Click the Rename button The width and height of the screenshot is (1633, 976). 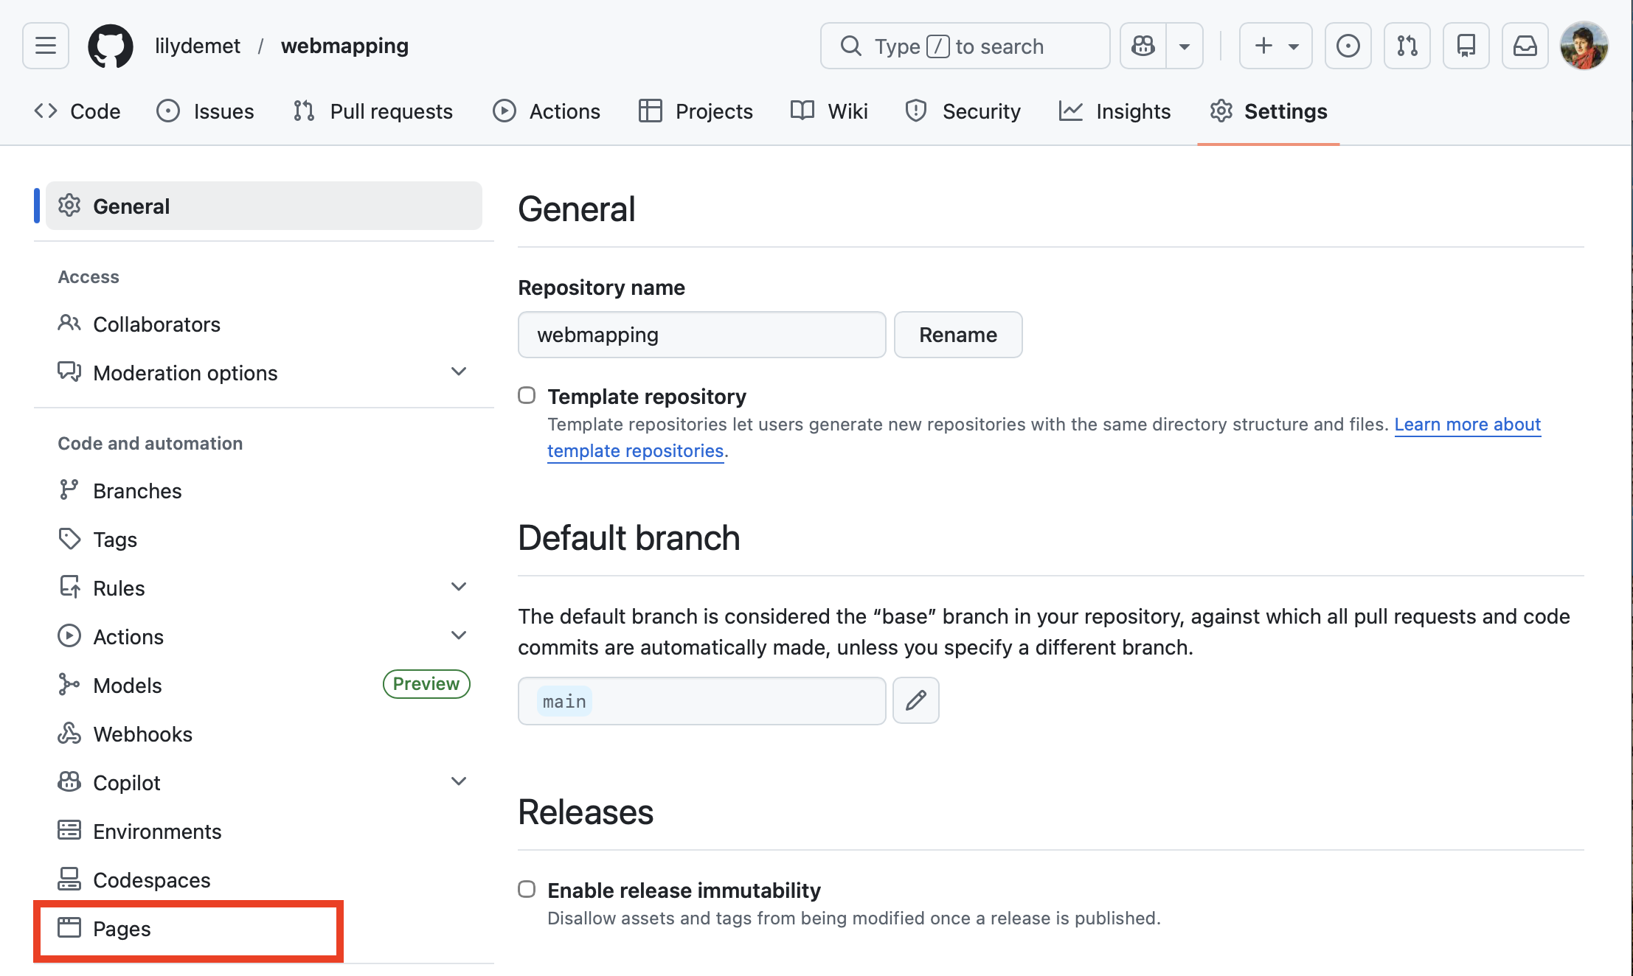click(x=957, y=335)
